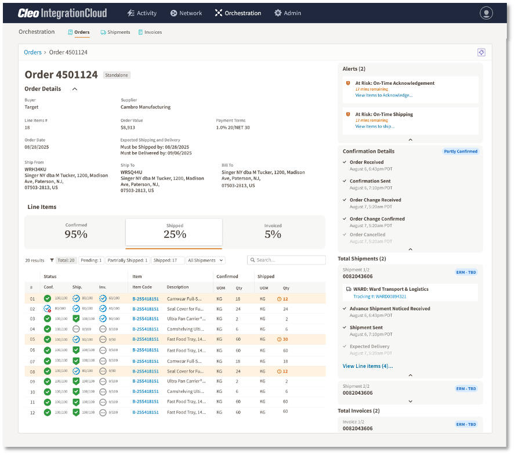Screen dimensions: 515x455
Task: Click the partial invoice status icon in row 01
Action: click(103, 298)
